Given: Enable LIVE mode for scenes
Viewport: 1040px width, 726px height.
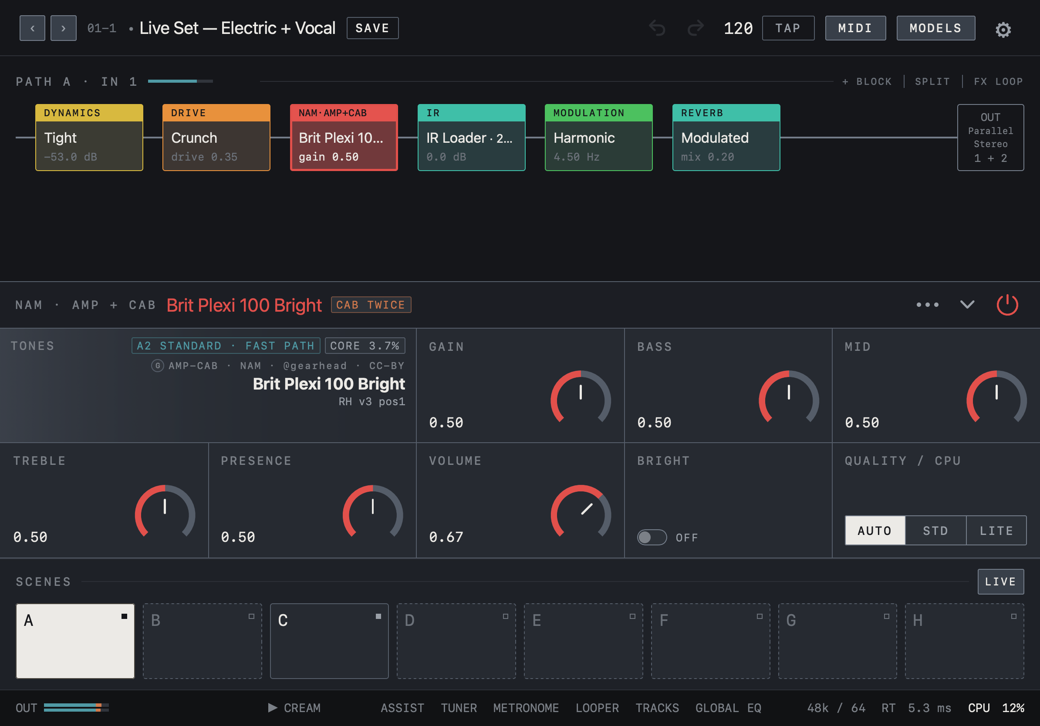Looking at the screenshot, I should click(1001, 581).
